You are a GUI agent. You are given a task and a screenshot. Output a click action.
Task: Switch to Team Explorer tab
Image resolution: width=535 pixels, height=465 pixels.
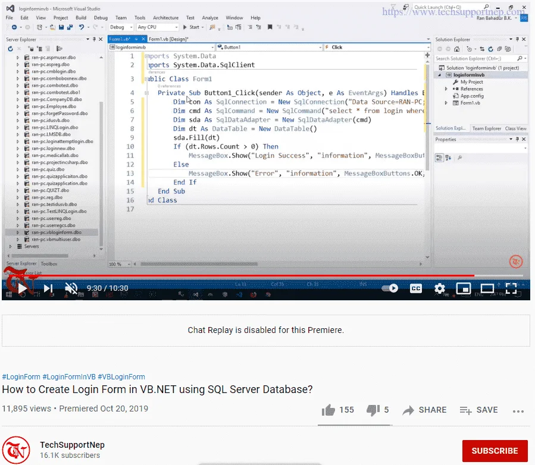pos(487,128)
